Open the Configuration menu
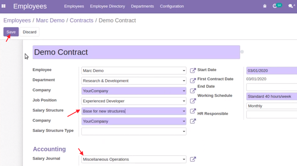 click(172, 6)
